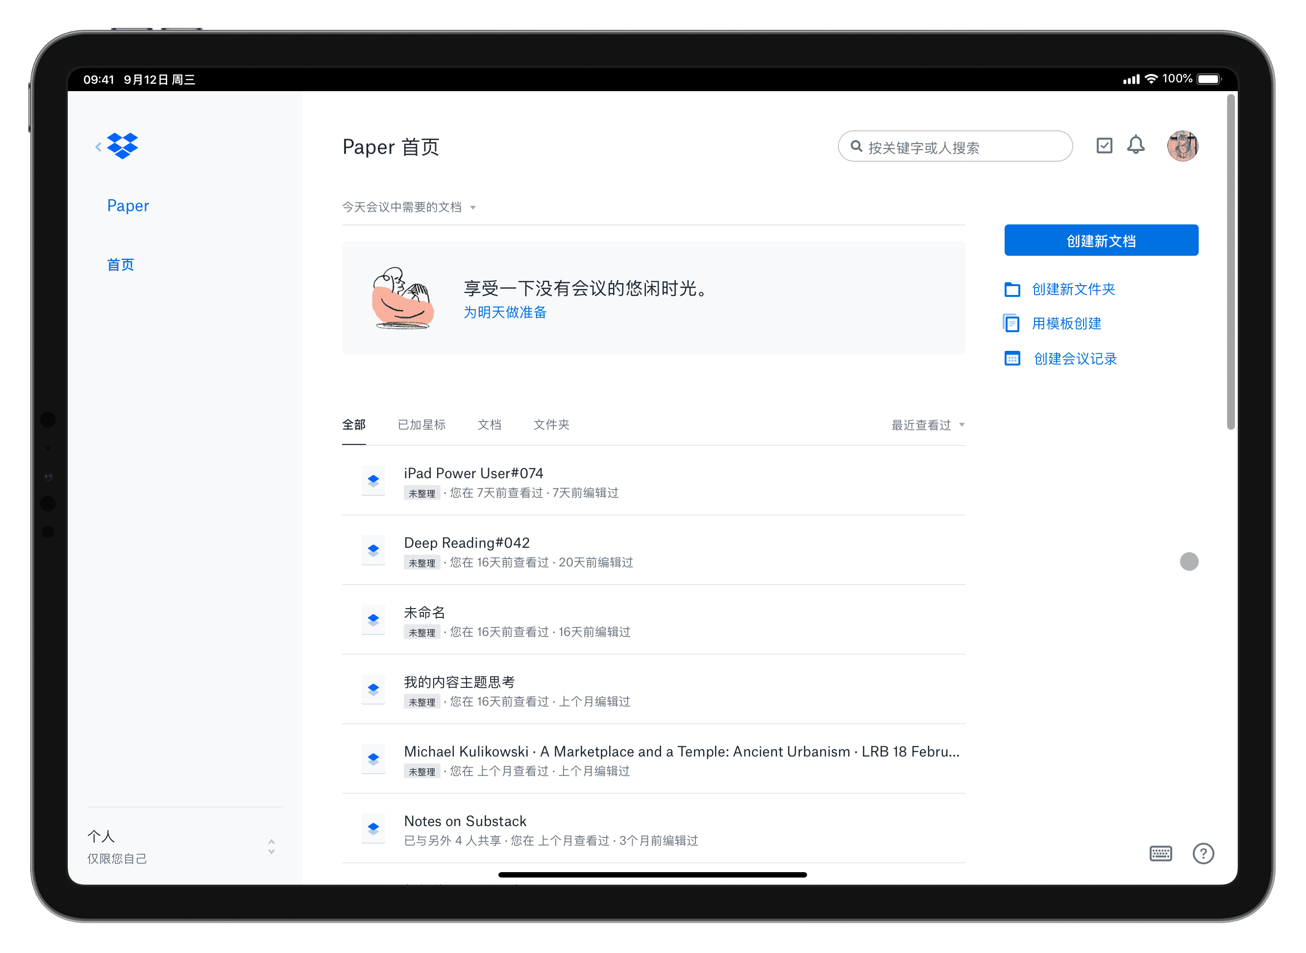Choose 创建会议记录 link
1306x953 pixels.
[1075, 359]
